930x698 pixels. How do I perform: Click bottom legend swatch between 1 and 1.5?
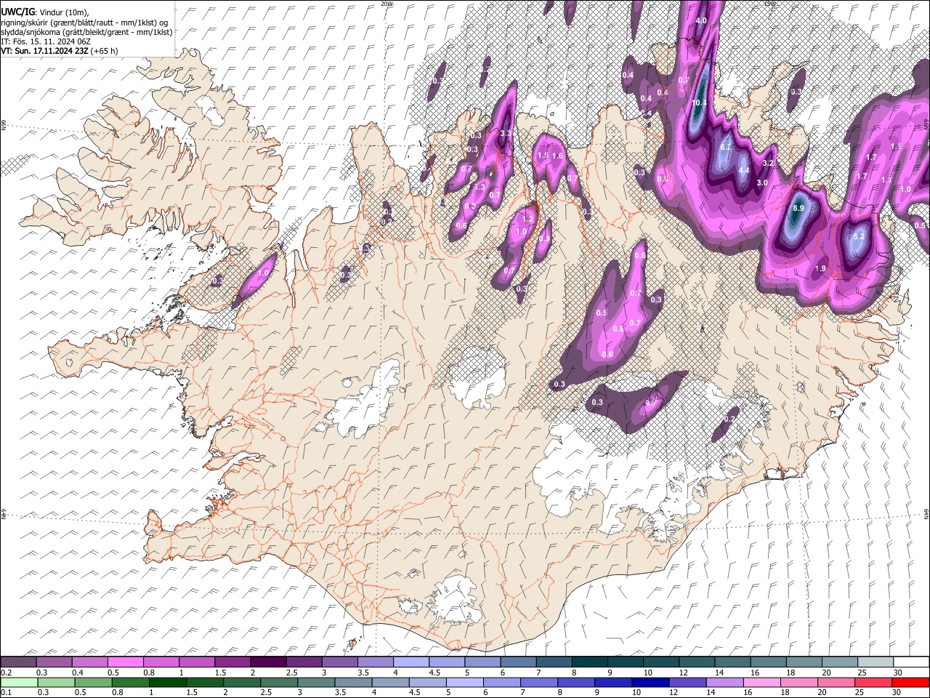click(x=168, y=682)
